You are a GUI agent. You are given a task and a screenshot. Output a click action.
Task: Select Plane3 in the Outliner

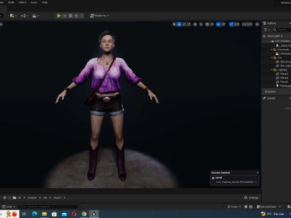pyautogui.click(x=276, y=74)
